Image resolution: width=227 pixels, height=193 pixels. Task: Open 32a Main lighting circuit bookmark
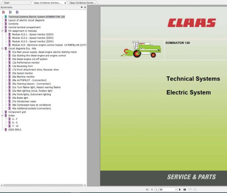click(x=32, y=91)
